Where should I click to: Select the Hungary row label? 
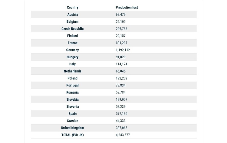[x=73, y=57]
